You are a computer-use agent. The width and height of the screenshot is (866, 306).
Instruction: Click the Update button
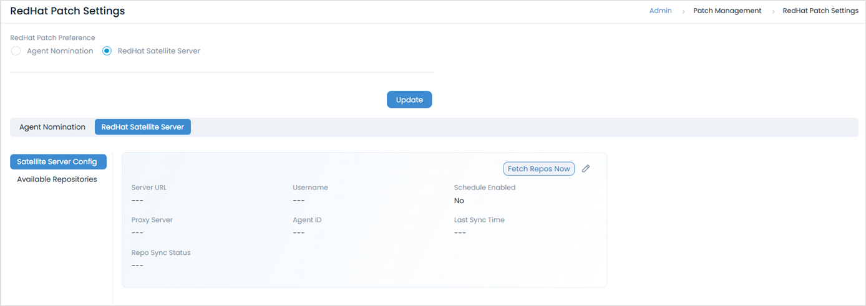(x=409, y=100)
